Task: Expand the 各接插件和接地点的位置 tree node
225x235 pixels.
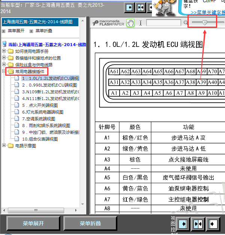Action: point(4,58)
